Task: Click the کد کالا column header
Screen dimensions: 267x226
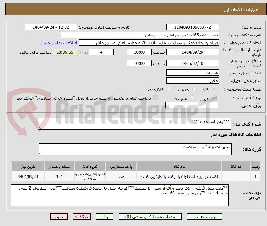Action: click(x=236, y=167)
